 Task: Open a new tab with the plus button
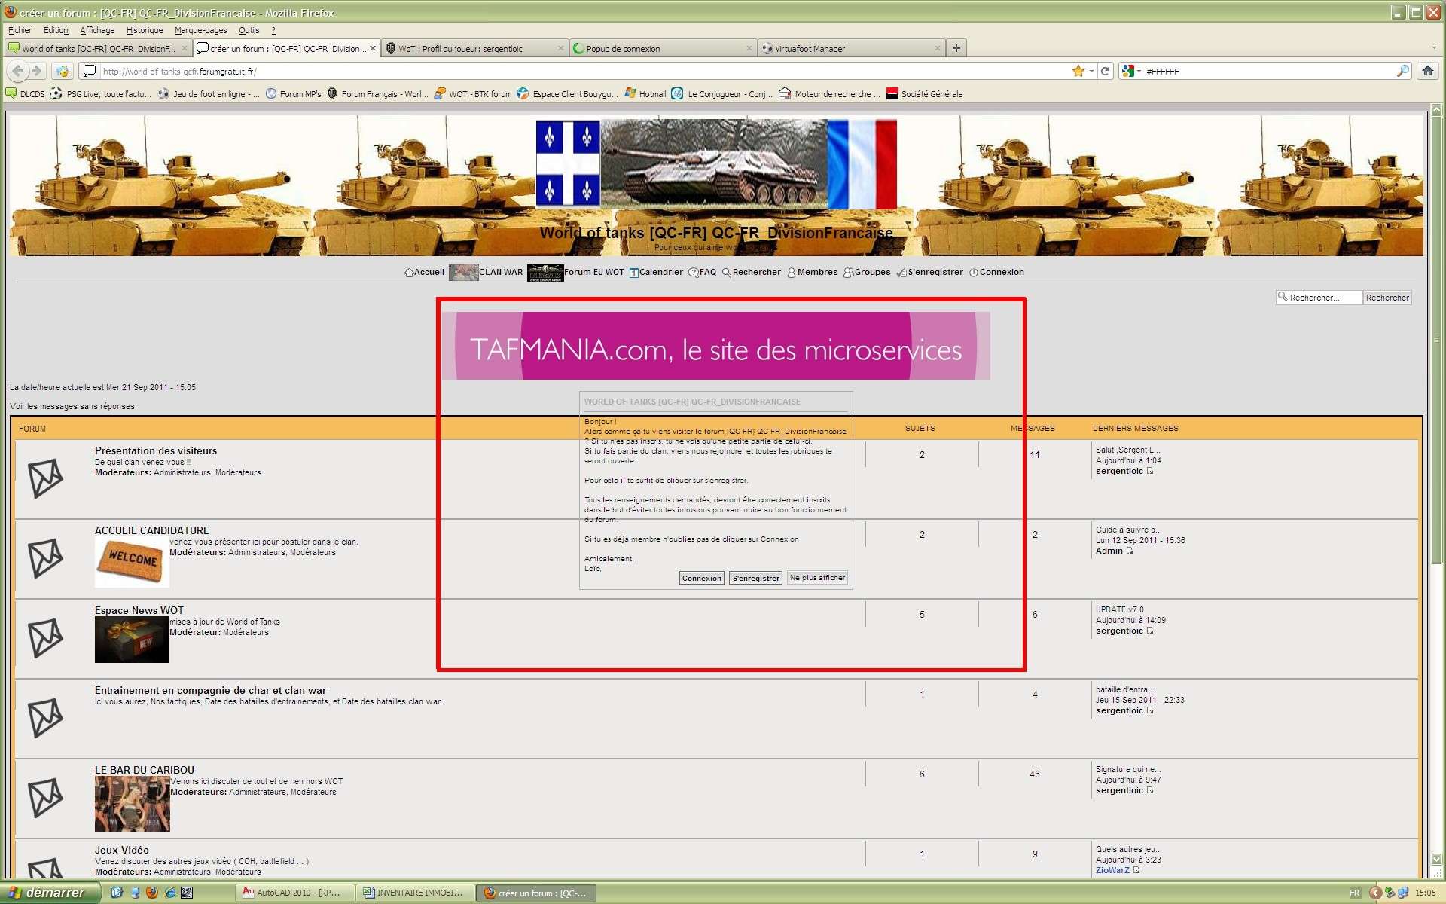956,48
